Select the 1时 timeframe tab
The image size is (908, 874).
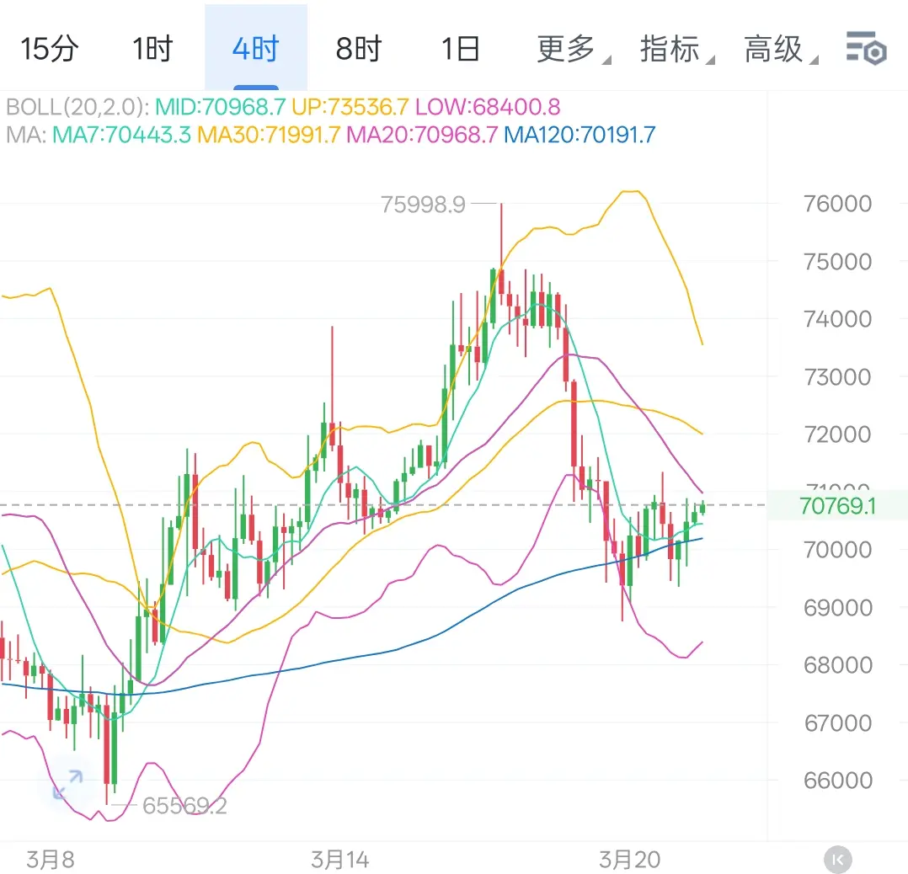point(153,49)
